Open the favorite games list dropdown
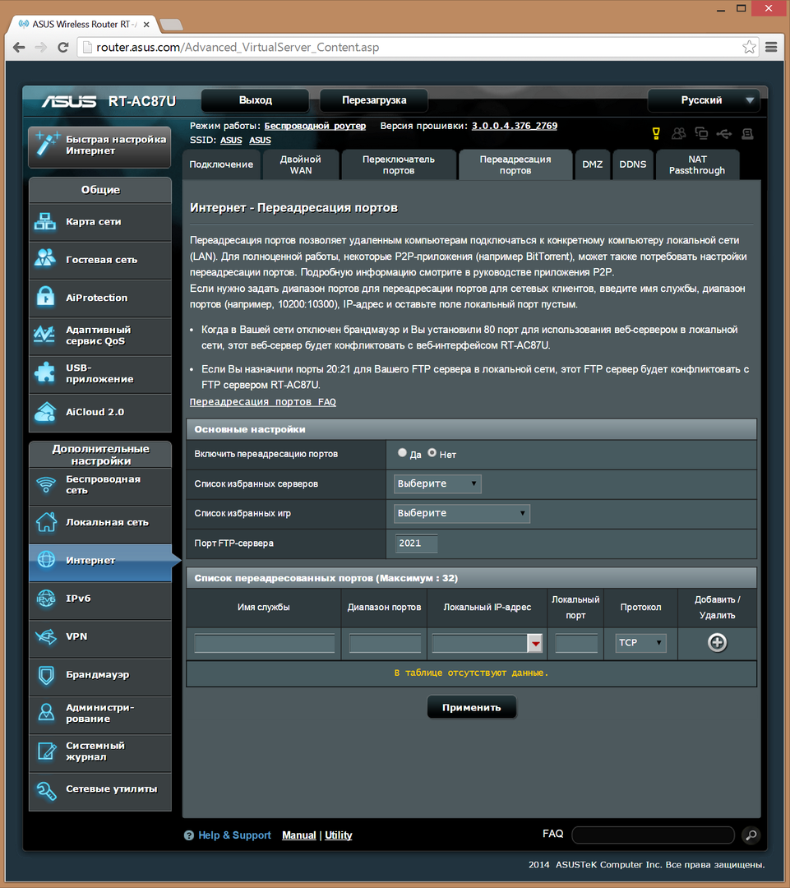This screenshot has height=888, width=790. (461, 513)
